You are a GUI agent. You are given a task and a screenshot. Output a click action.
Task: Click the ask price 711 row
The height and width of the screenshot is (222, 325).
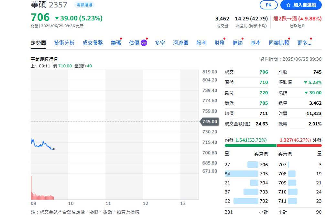[x=300, y=201]
